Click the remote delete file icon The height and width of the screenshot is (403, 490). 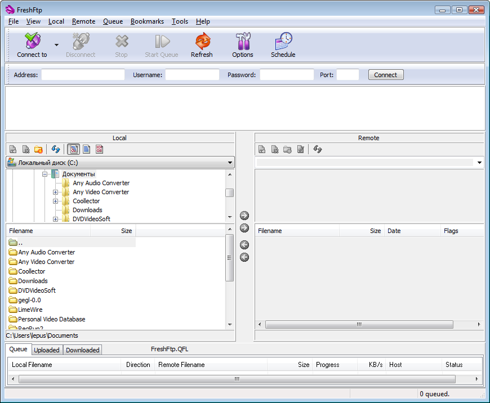pos(275,149)
